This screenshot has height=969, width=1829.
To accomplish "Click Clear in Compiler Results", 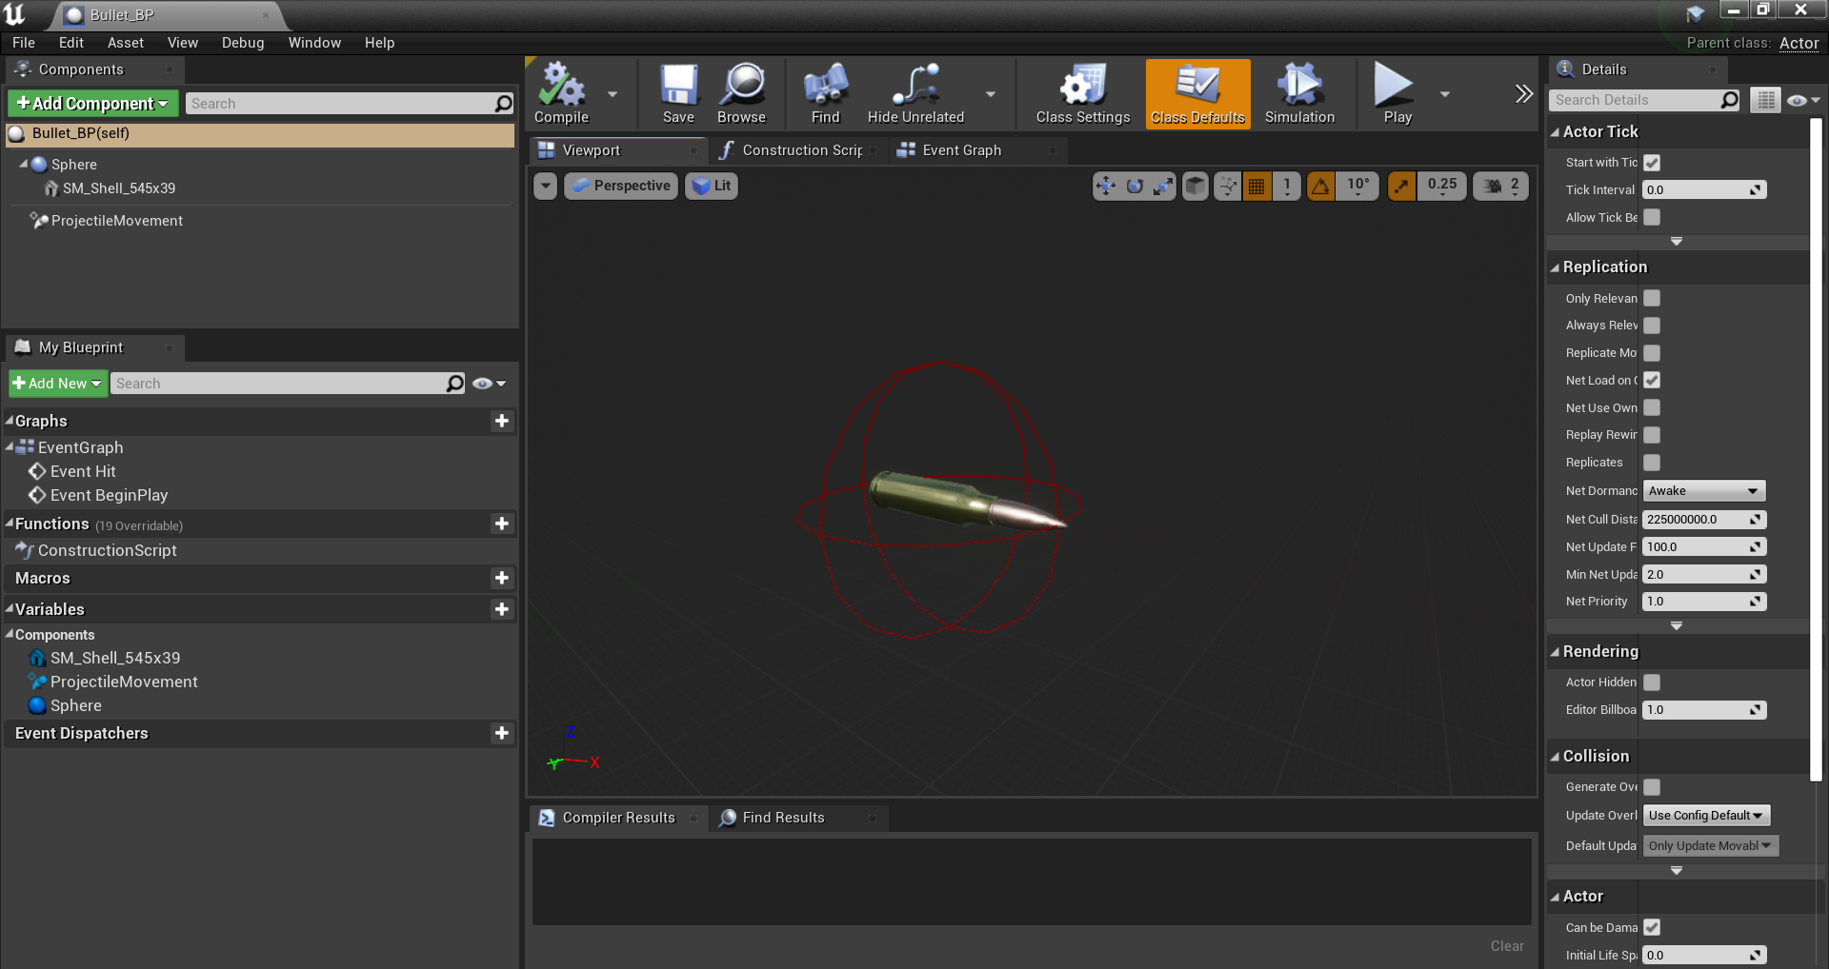I will tap(1506, 946).
